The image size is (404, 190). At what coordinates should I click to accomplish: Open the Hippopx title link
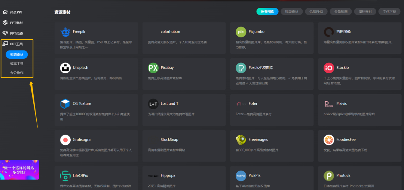tap(168, 175)
